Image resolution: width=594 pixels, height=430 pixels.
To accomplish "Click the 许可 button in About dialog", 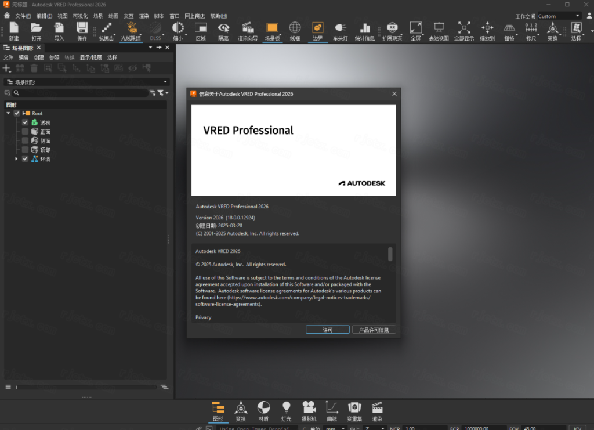I will (327, 330).
